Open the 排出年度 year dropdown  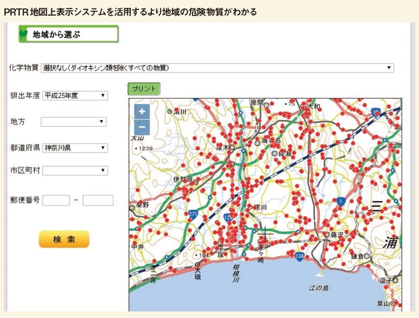click(75, 96)
